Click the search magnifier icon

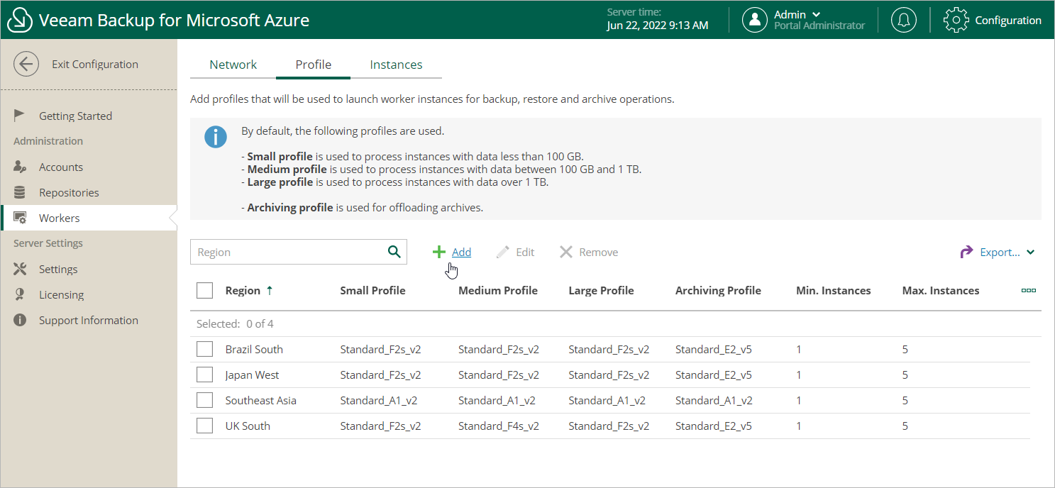click(x=394, y=252)
